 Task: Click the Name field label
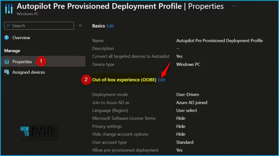click(98, 41)
